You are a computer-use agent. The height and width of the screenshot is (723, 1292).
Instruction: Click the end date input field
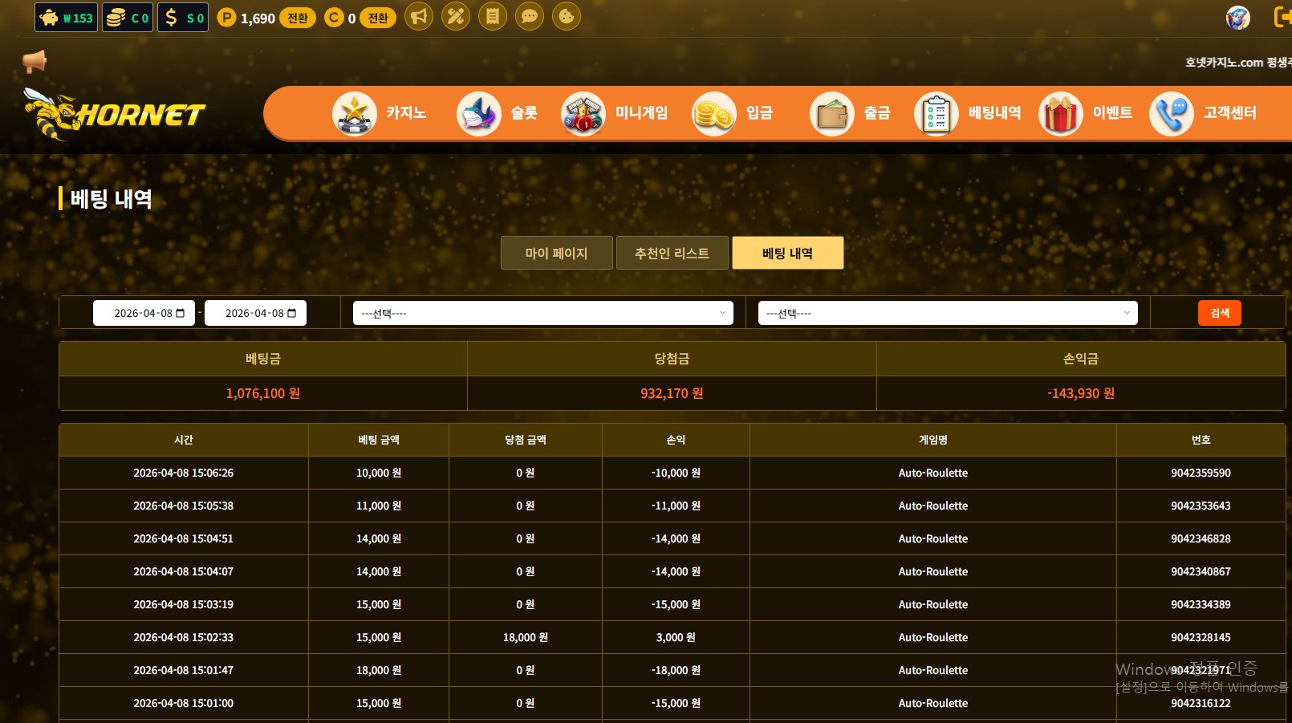point(253,313)
